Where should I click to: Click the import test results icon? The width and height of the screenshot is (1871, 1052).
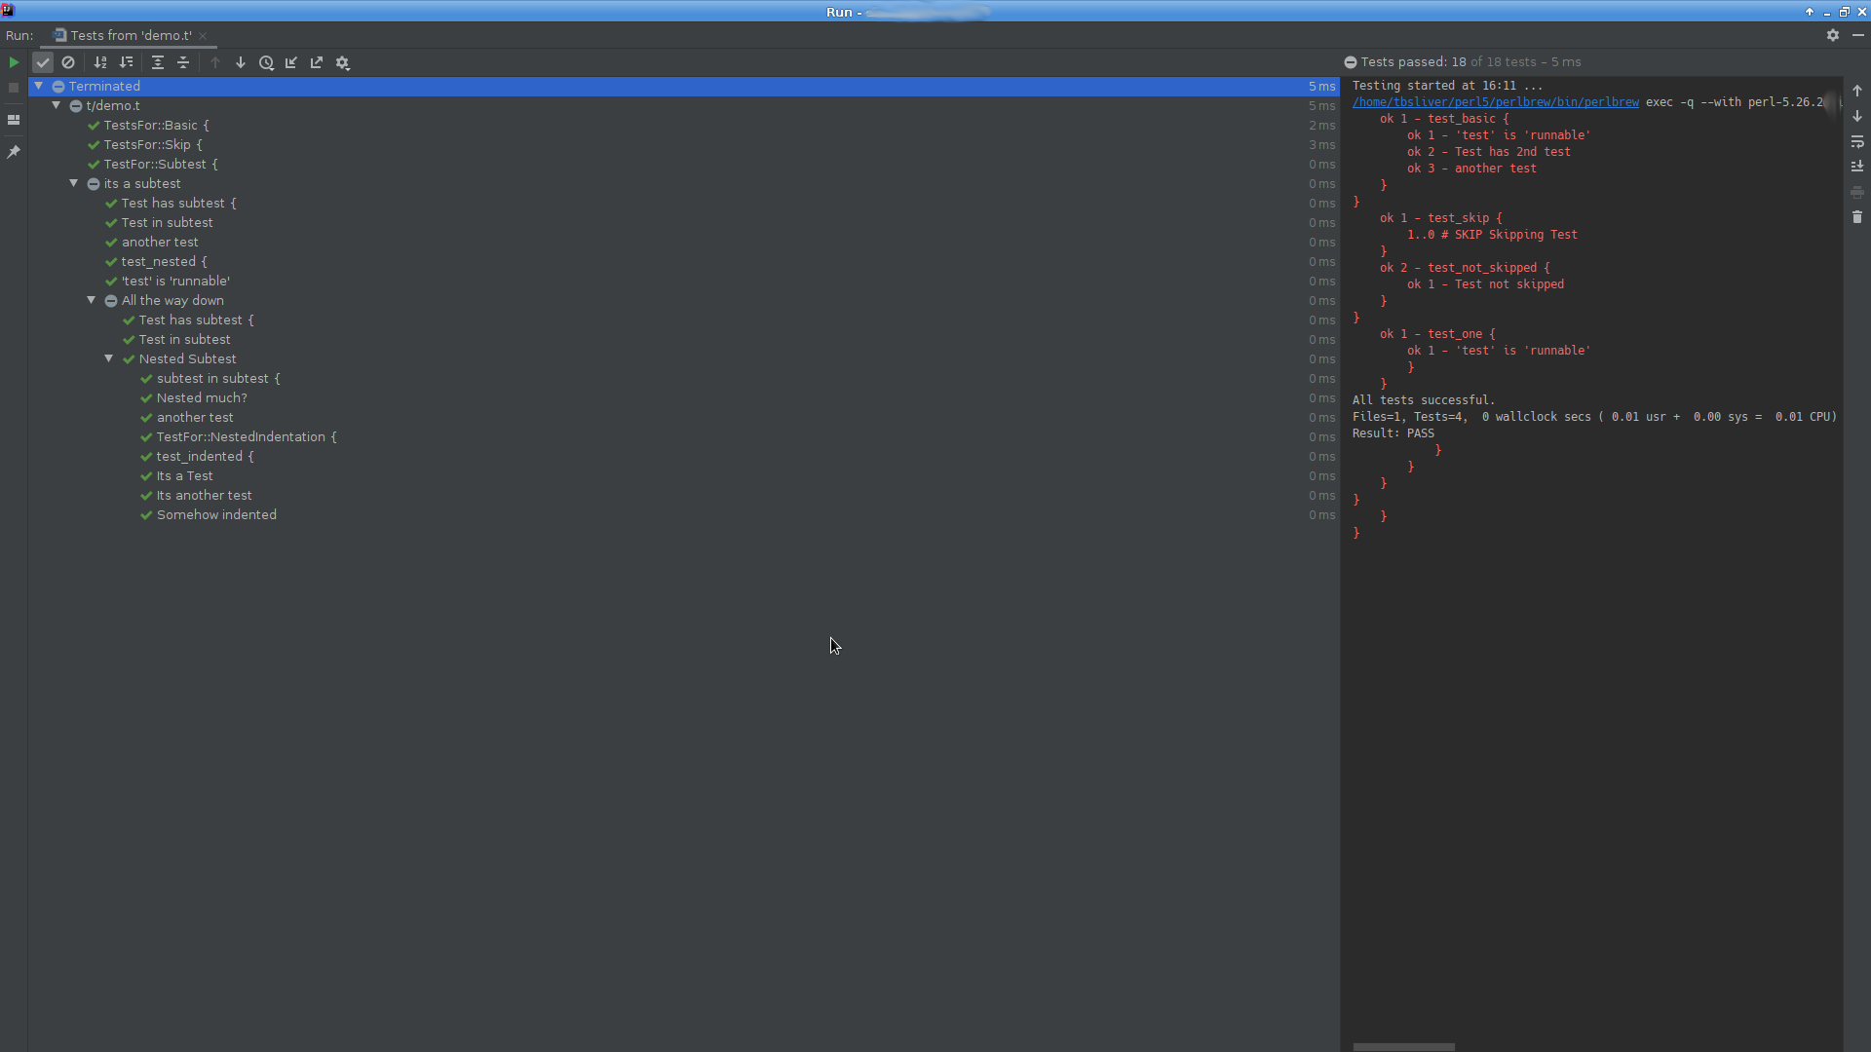(291, 62)
